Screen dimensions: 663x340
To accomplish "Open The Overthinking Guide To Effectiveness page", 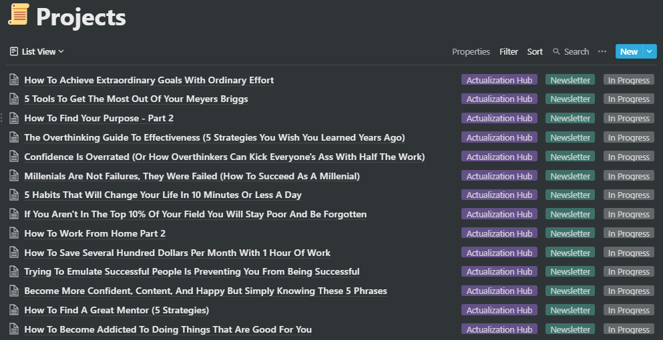I will pyautogui.click(x=214, y=138).
